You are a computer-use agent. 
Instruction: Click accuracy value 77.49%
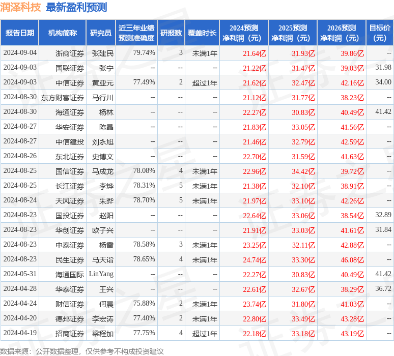[144, 82]
